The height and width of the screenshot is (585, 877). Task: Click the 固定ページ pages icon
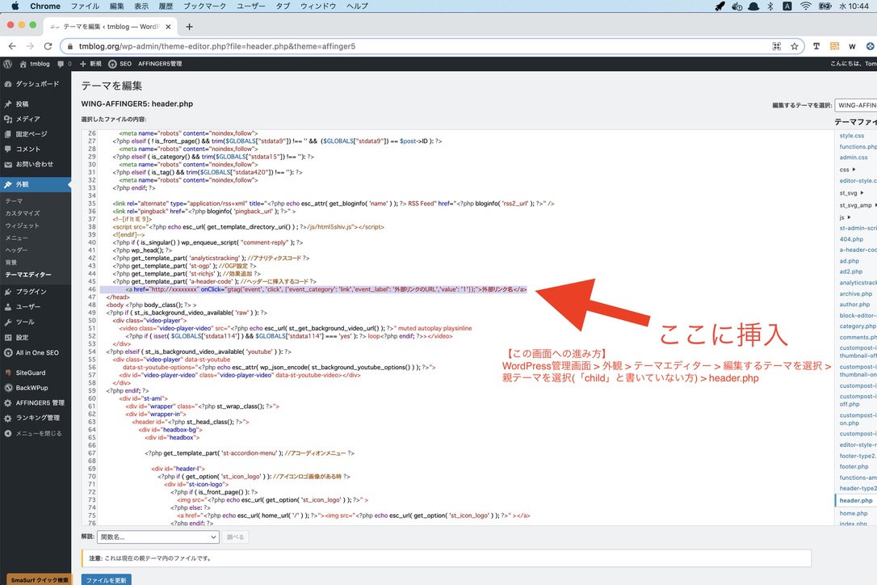tap(8, 134)
